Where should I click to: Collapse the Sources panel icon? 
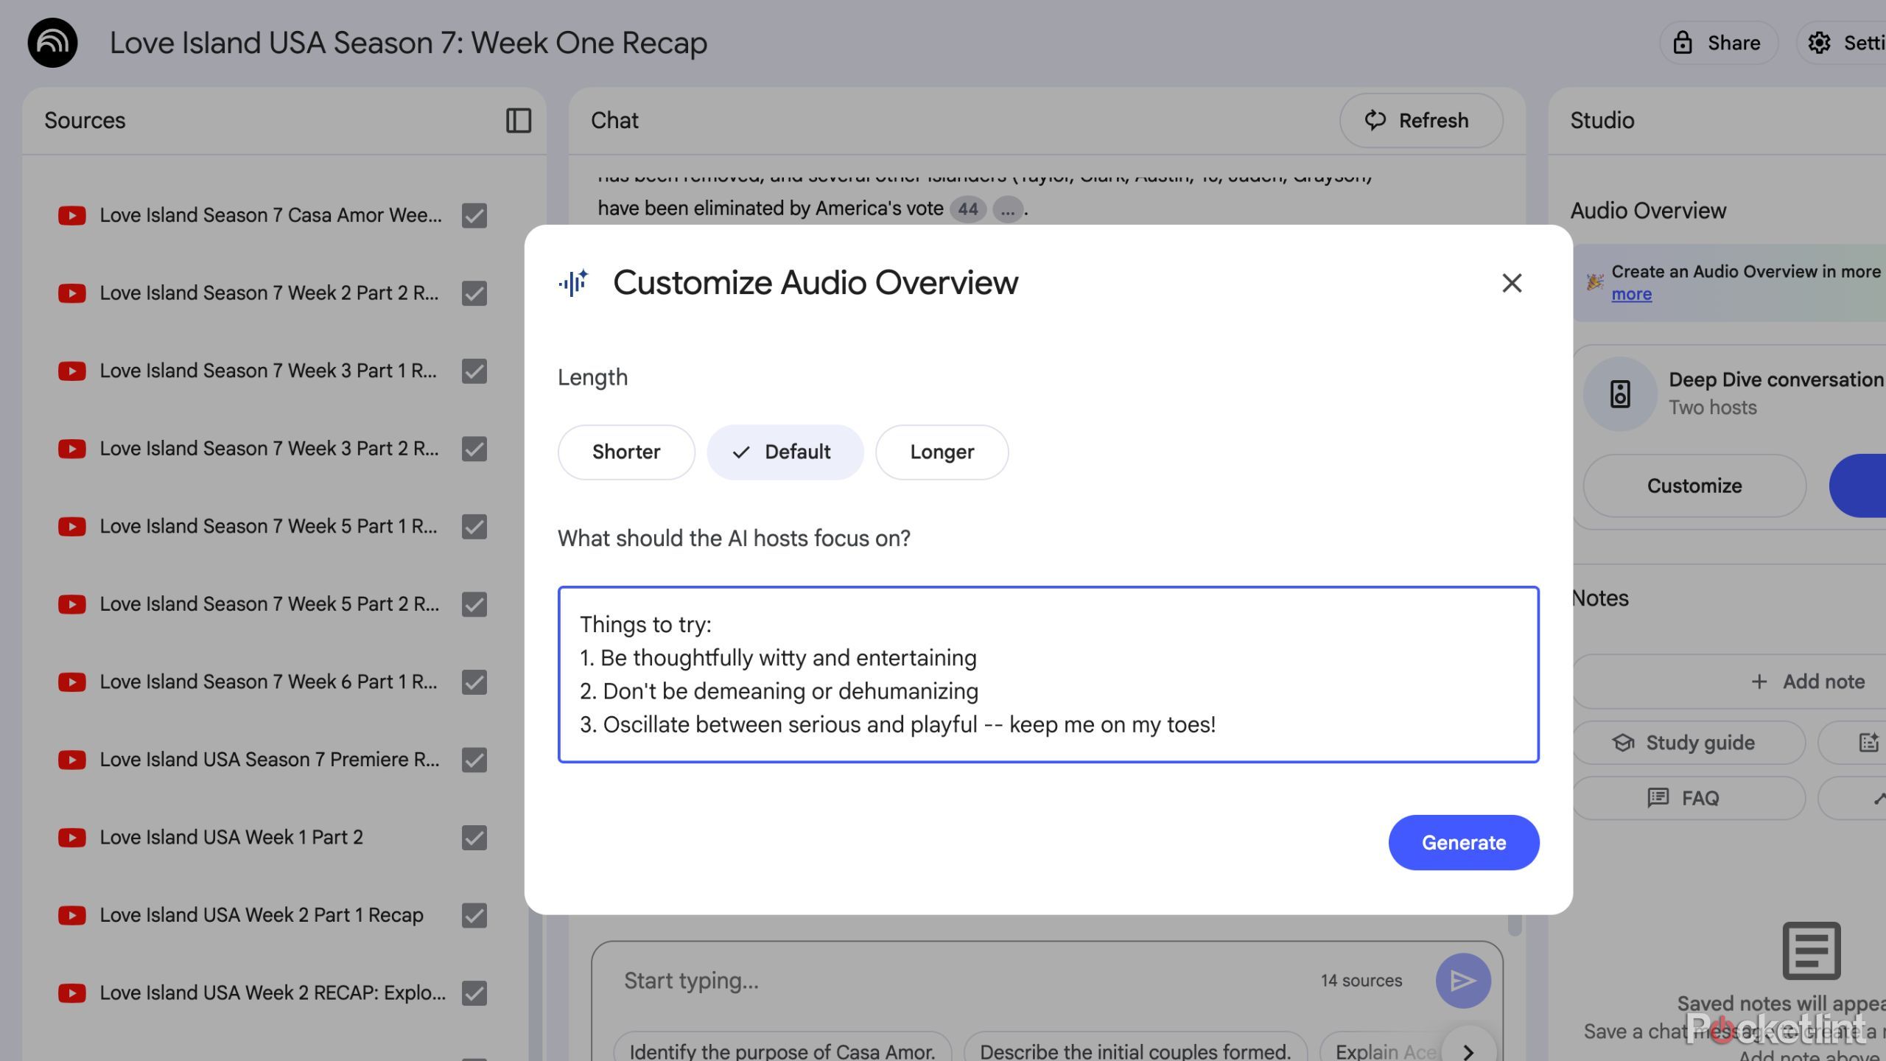[519, 120]
